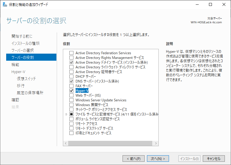Click roles list scrollbar right arrow

pyautogui.click(x=156, y=143)
